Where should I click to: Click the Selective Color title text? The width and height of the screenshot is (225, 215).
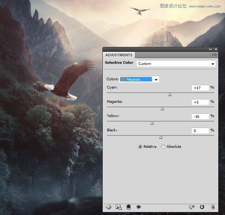click(x=119, y=63)
